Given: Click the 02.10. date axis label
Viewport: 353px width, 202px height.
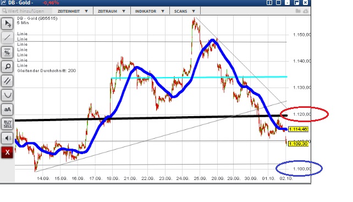Looking at the screenshot, I should 286,178.
